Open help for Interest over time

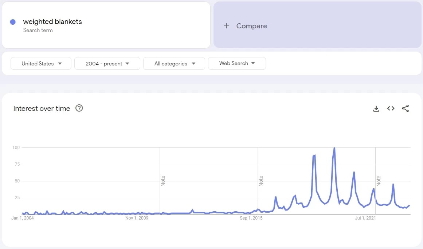pos(79,108)
